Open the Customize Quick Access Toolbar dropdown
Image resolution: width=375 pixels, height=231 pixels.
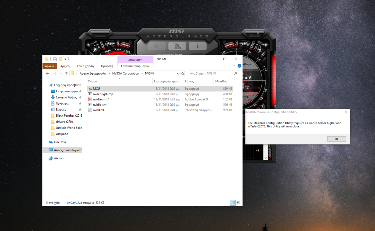(65, 59)
